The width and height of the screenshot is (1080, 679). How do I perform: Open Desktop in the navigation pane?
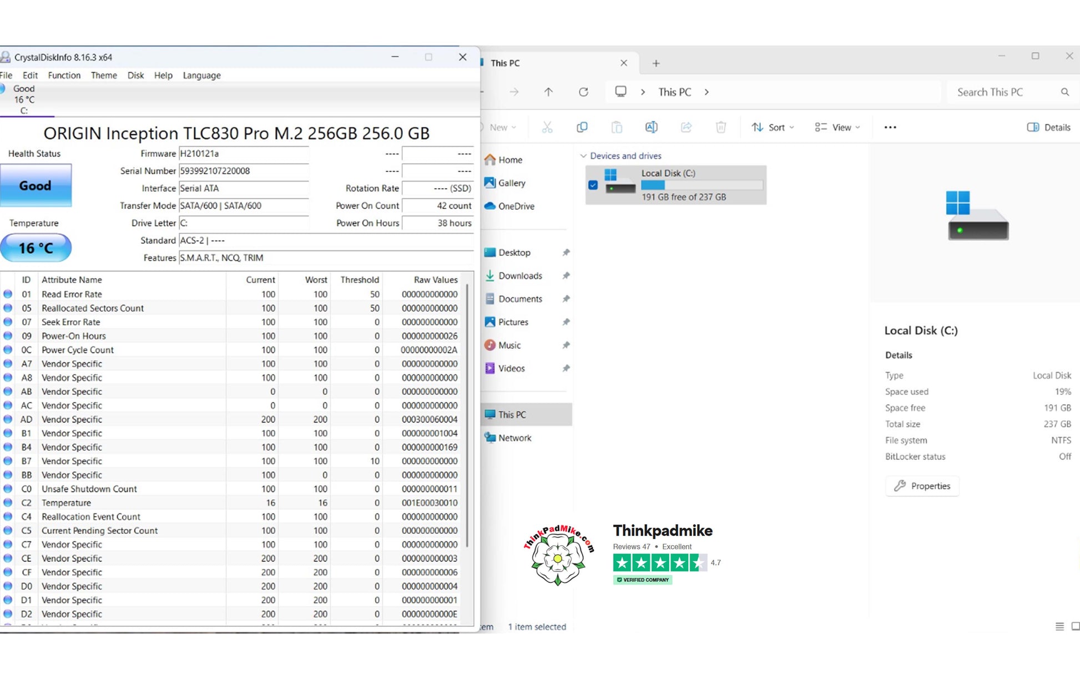[x=507, y=253]
